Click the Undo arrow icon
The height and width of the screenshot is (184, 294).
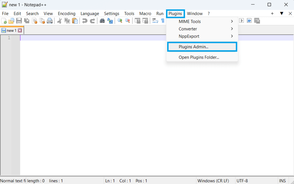click(85, 21)
